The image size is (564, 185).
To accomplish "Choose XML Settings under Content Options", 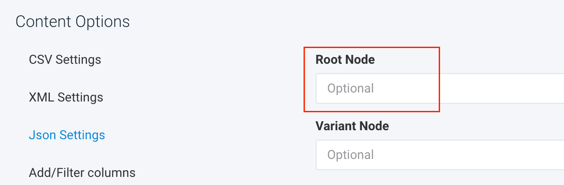I will [66, 97].
